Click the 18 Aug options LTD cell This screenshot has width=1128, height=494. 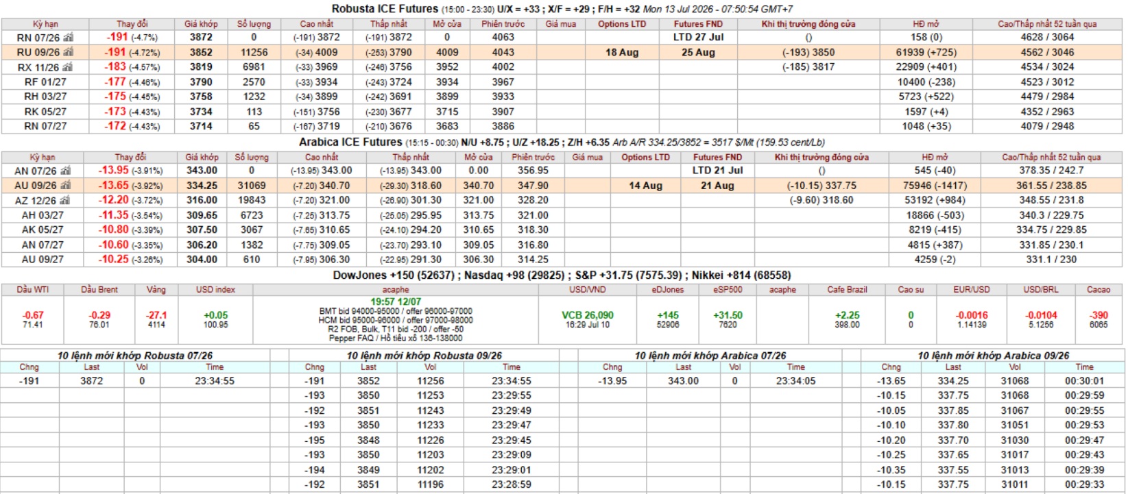pos(622,52)
